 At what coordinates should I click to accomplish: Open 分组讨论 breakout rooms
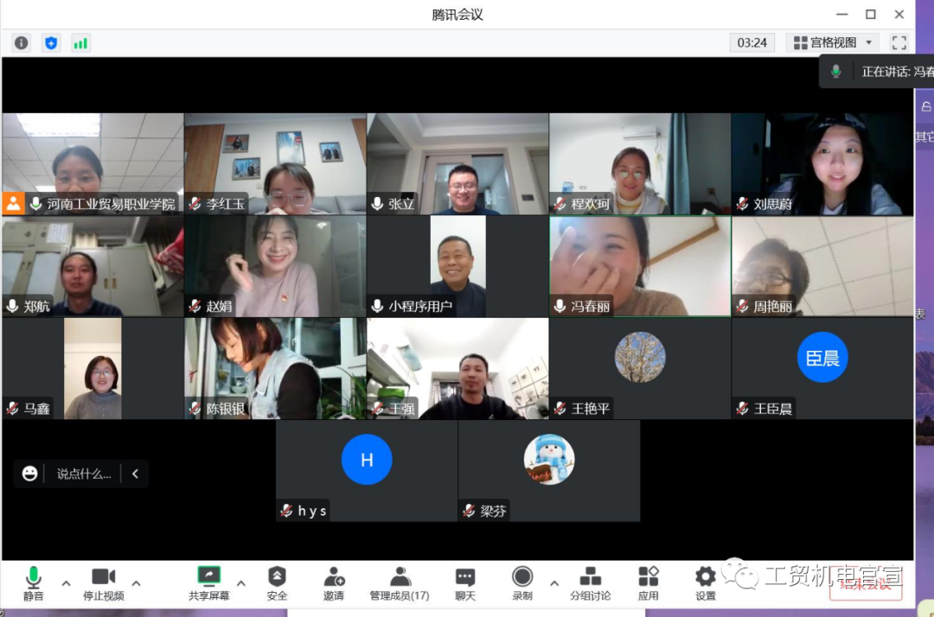pos(590,583)
